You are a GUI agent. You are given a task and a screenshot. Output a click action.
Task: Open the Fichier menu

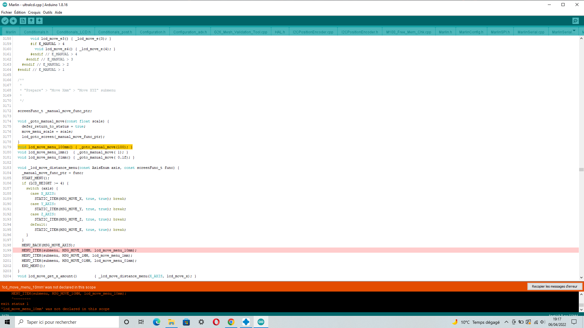click(6, 12)
